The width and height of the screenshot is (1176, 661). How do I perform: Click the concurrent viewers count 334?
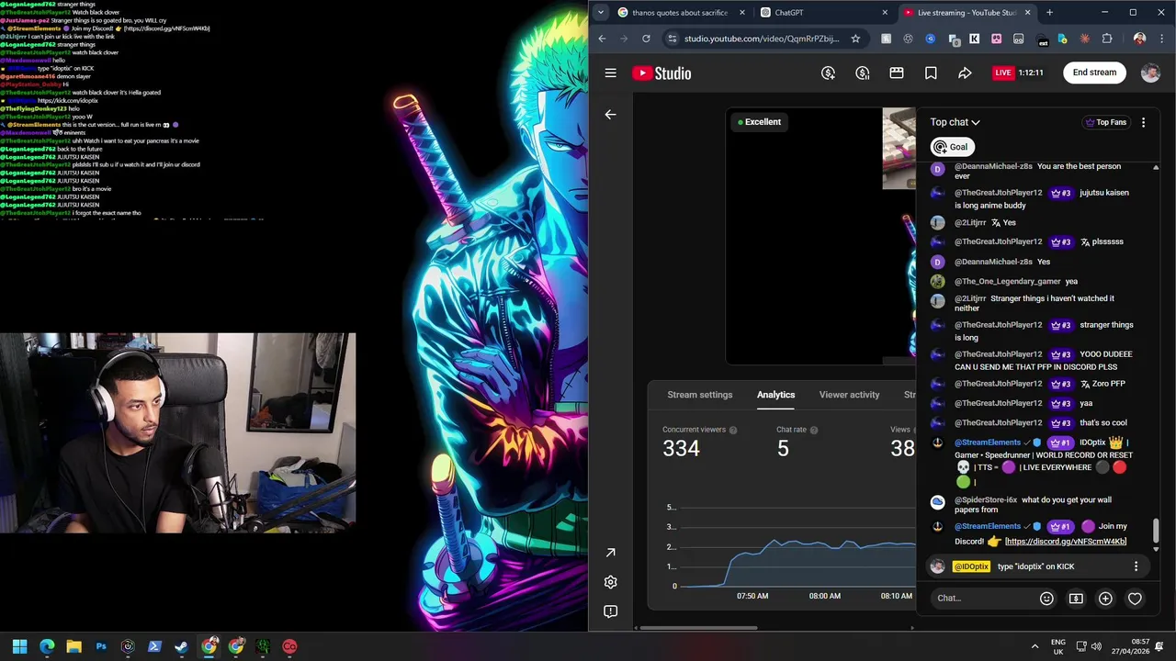point(682,448)
